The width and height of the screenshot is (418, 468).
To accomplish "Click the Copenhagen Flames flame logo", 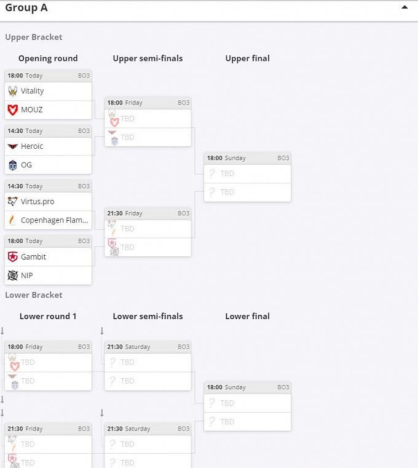I will point(13,220).
